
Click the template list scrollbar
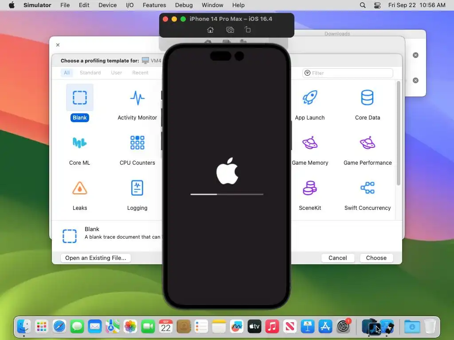tap(399, 133)
